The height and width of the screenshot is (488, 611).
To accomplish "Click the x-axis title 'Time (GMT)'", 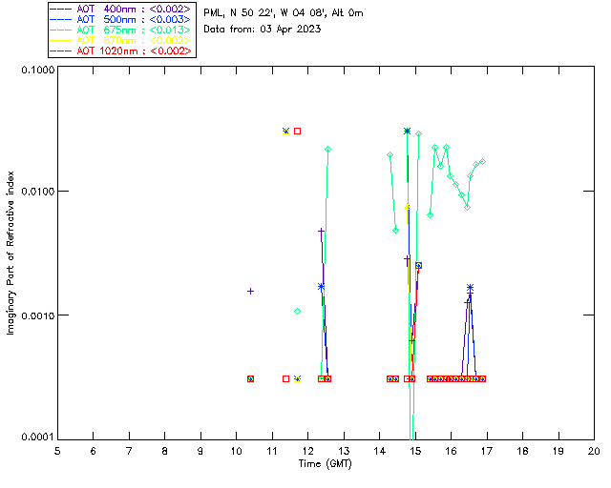I will (x=326, y=463).
